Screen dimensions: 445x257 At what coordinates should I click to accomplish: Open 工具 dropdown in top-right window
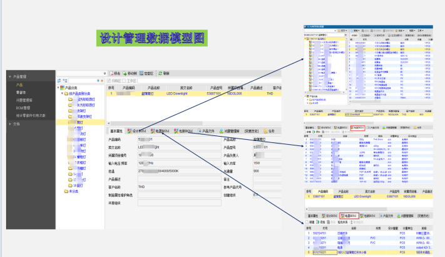pyautogui.click(x=421, y=31)
